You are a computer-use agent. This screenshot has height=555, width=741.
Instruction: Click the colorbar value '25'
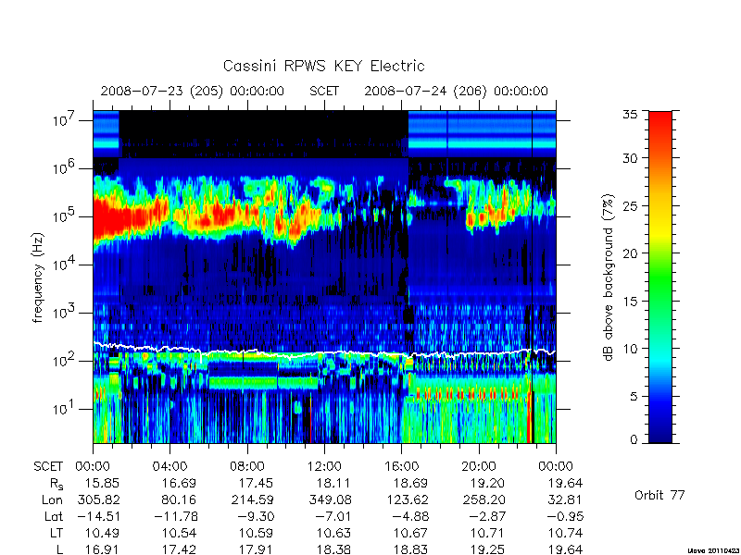pos(631,206)
